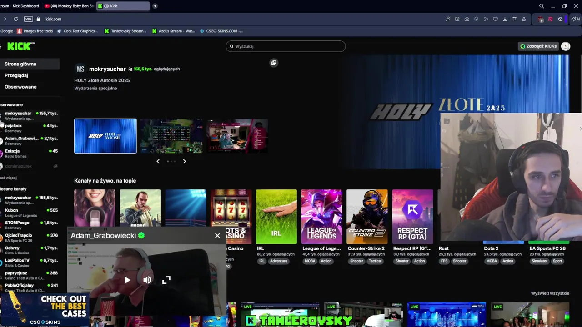
Task: Go to previous carousel slide arrow
Action: (158, 161)
